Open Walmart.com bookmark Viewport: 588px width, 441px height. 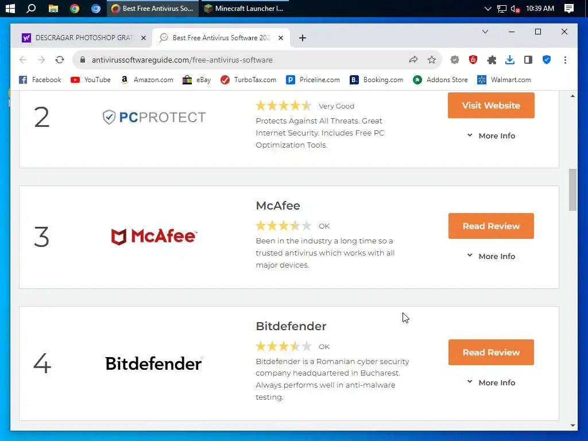[504, 80]
